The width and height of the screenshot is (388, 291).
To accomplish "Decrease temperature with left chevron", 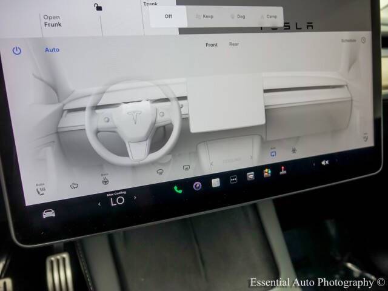I will coord(99,204).
